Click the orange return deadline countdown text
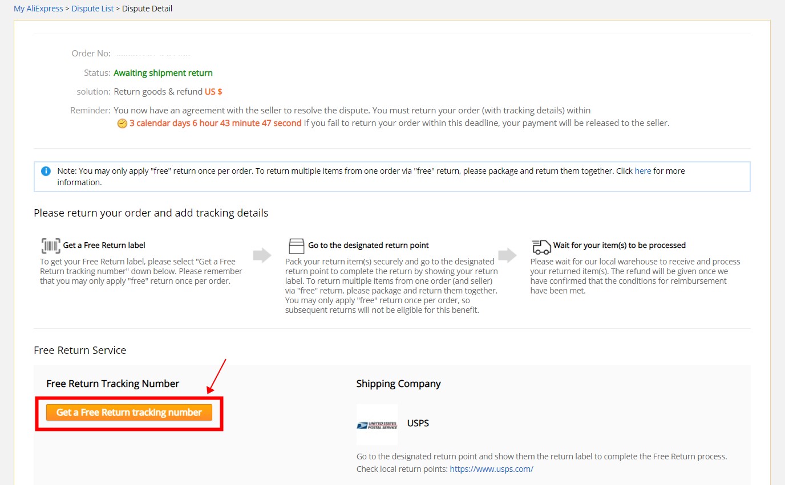785x485 pixels. (x=215, y=123)
